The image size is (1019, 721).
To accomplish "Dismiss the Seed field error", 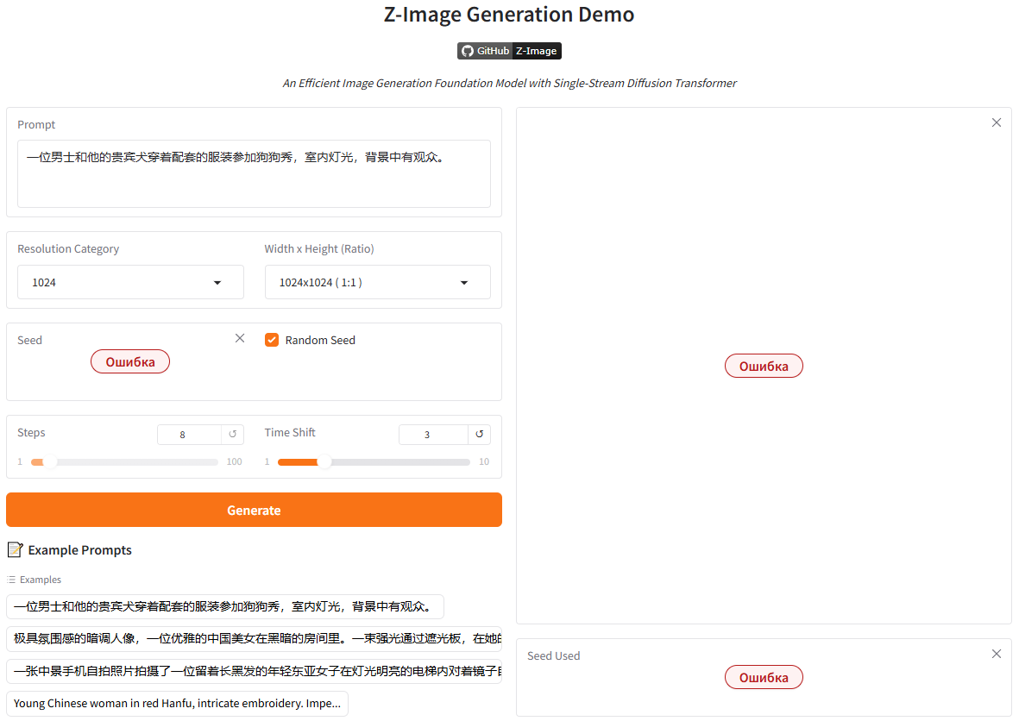I will click(240, 338).
